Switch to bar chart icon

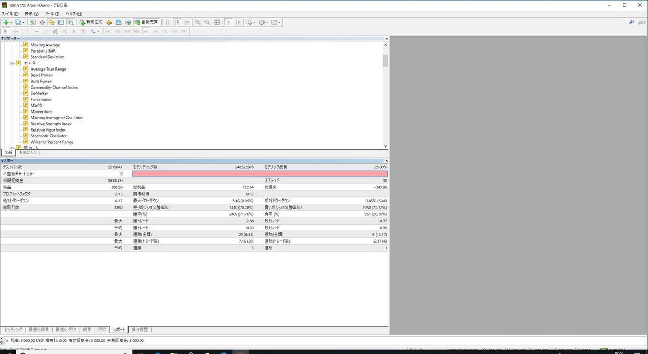pos(168,22)
